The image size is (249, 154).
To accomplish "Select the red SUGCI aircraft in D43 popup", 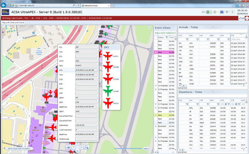I will (108, 56).
